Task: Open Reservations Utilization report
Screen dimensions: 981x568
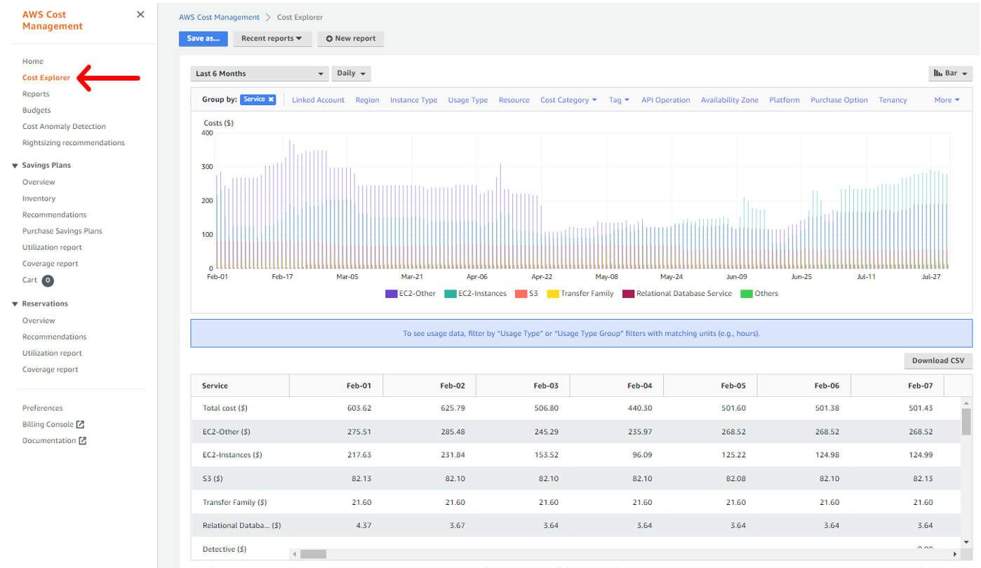Action: click(x=52, y=353)
